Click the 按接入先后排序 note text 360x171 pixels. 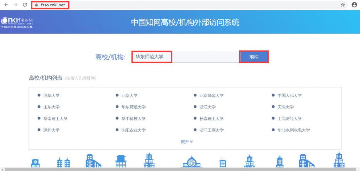click(81, 78)
